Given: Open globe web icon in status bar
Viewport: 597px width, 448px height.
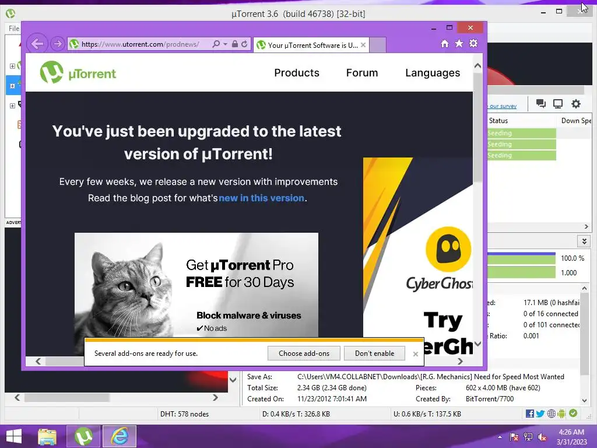Looking at the screenshot, I should tap(551, 414).
